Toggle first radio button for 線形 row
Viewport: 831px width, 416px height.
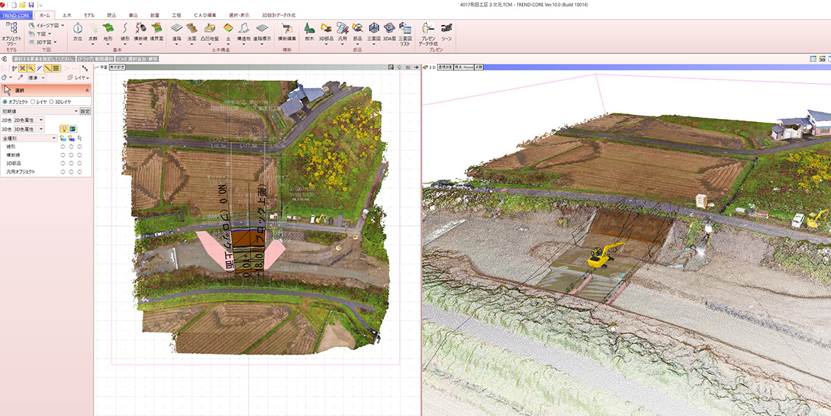click(x=63, y=147)
